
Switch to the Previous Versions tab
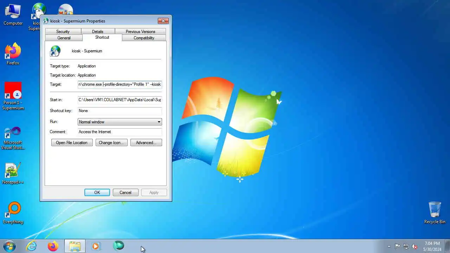pyautogui.click(x=140, y=32)
